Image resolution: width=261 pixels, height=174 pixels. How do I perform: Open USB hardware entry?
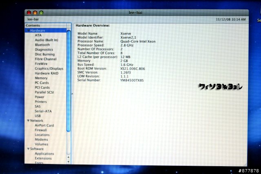[38, 116]
